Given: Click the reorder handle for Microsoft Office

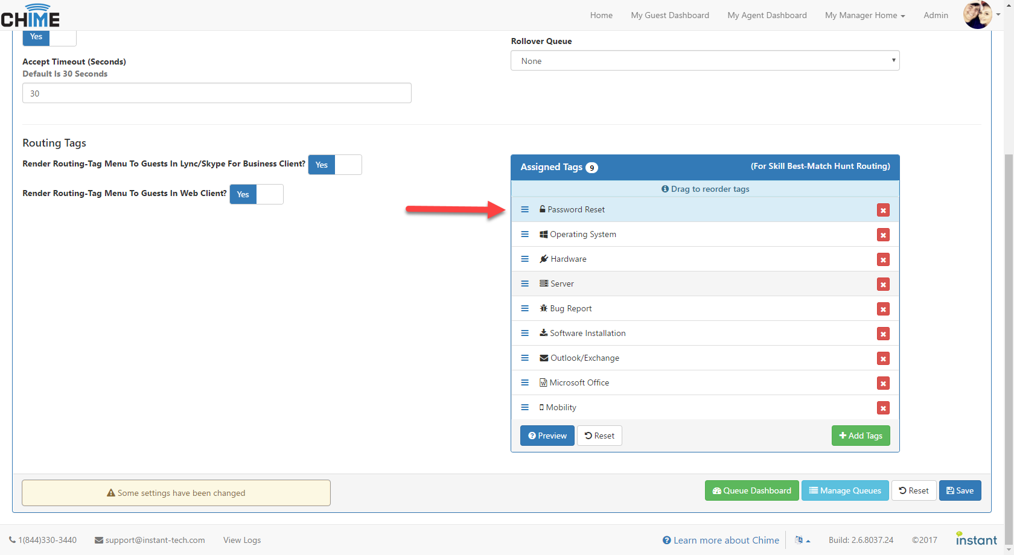Looking at the screenshot, I should click(x=525, y=382).
